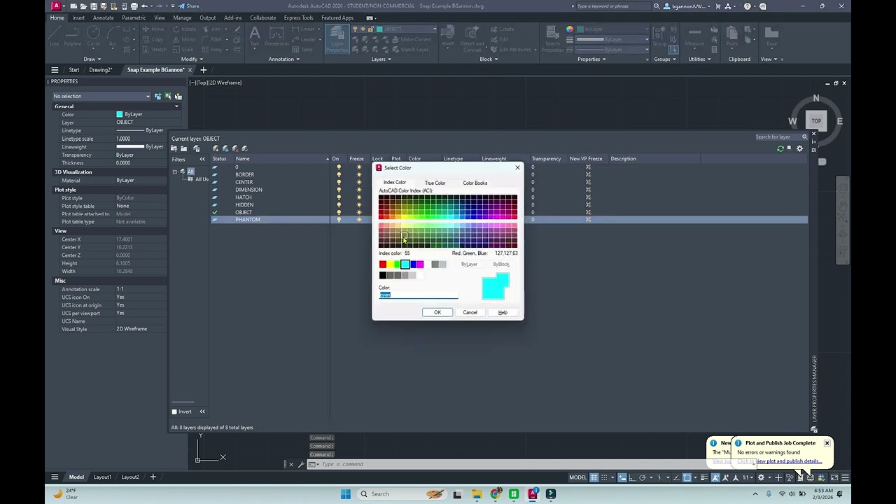Click the Delete Layer icon

coord(235,148)
